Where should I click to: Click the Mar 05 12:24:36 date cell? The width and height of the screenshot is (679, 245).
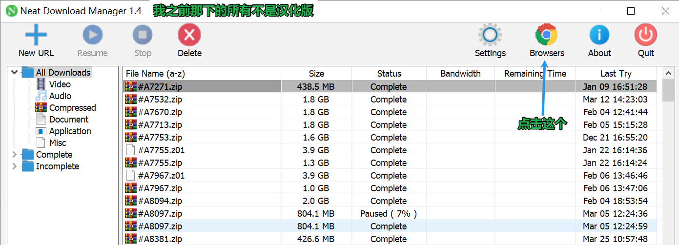tap(616, 214)
